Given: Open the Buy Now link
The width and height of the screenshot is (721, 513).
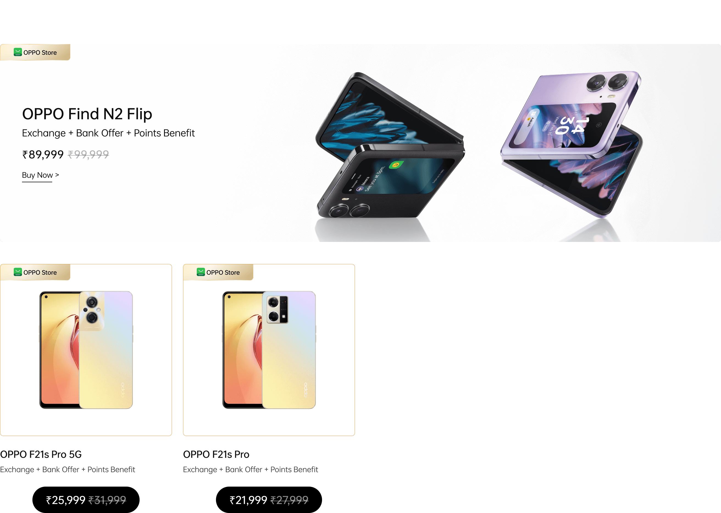Looking at the screenshot, I should pos(37,175).
